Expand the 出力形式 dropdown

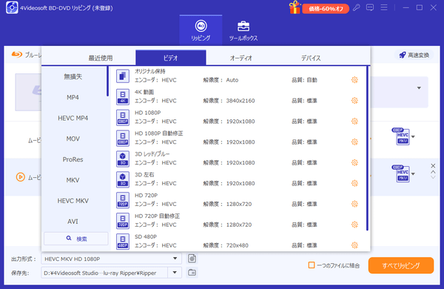[175, 259]
